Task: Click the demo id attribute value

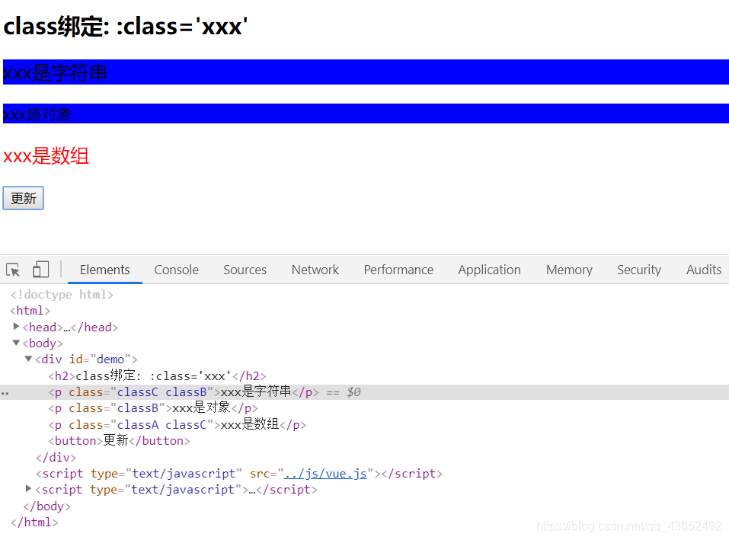Action: click(110, 359)
